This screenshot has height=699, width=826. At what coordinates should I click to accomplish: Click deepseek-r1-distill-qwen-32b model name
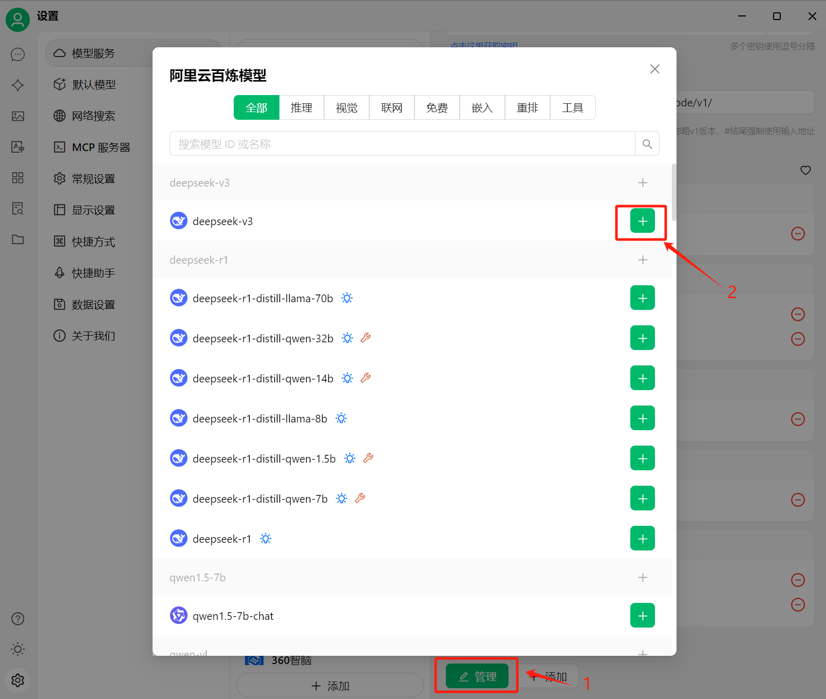pyautogui.click(x=263, y=338)
